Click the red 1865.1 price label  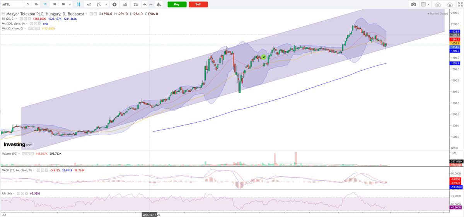tap(455, 39)
